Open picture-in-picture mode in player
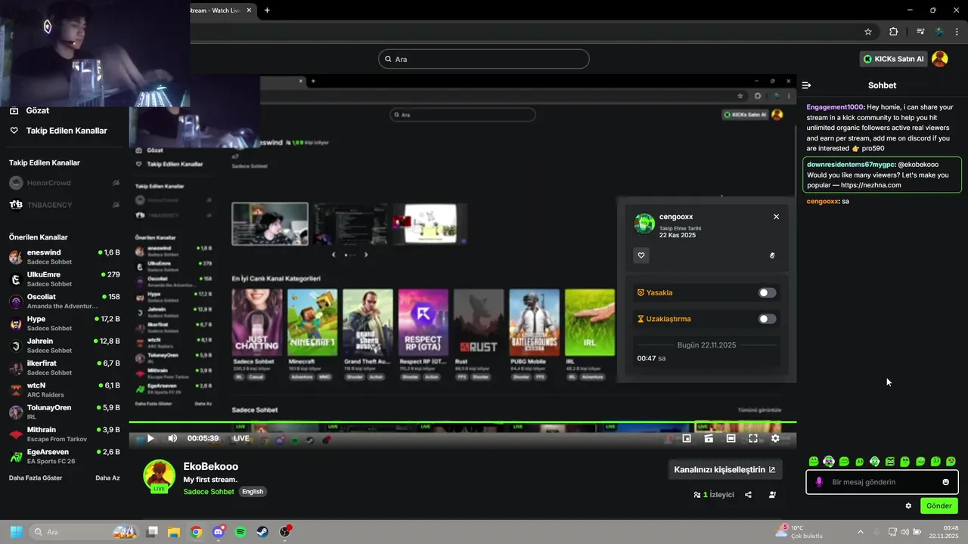Viewport: 968px width, 544px height. (687, 438)
